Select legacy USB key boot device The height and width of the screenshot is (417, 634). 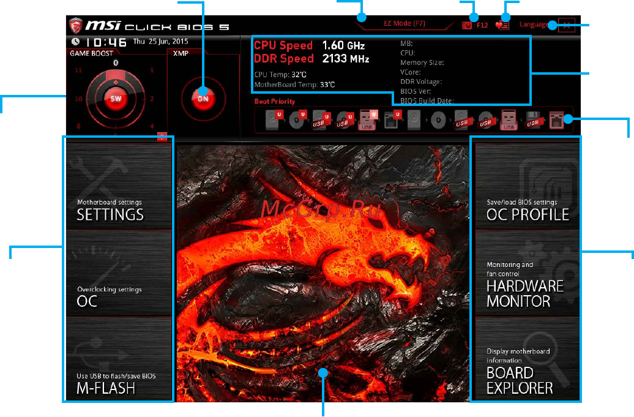(x=509, y=121)
